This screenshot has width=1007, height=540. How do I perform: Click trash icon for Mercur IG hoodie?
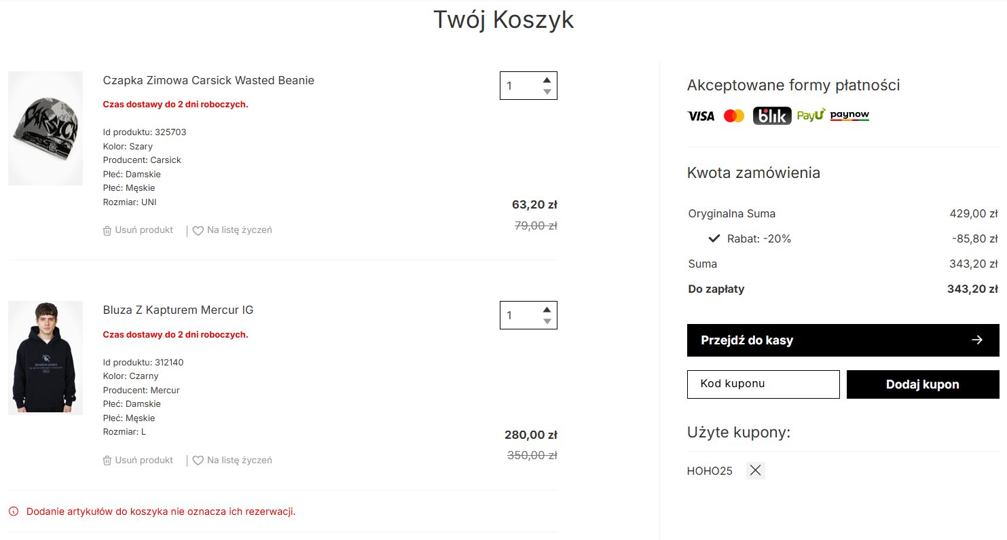[x=107, y=461]
